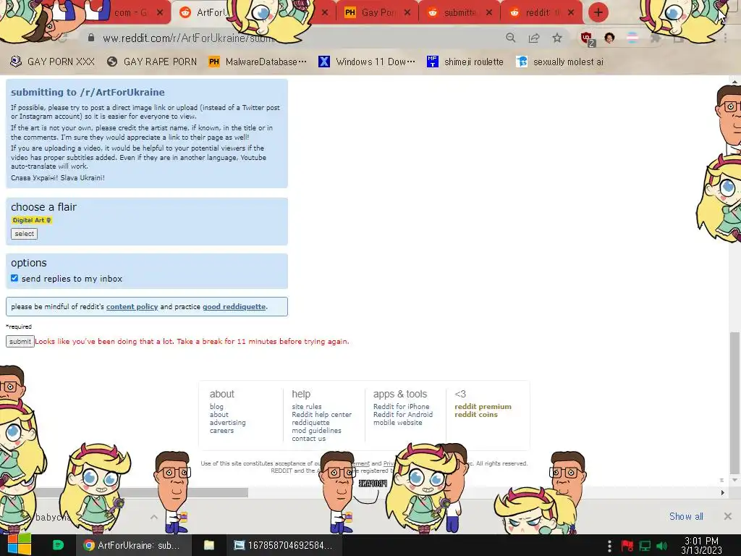Image resolution: width=741 pixels, height=556 pixels.
Task: Open 'Reddit for iPhone' link
Action: pos(401,407)
